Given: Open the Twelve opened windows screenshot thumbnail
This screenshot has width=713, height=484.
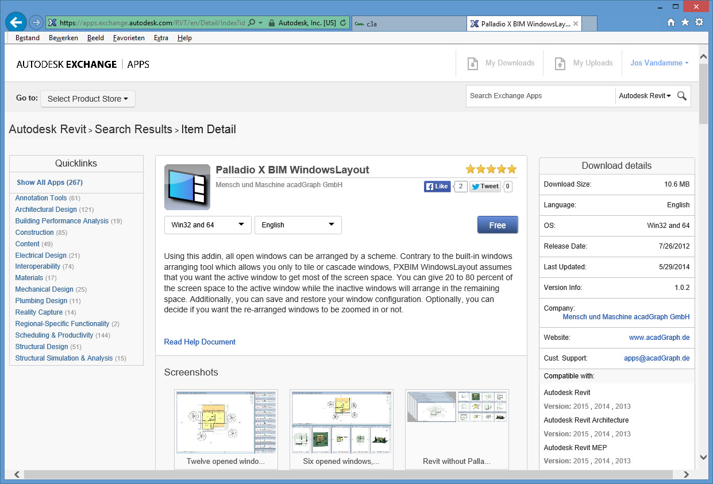Looking at the screenshot, I should pyautogui.click(x=226, y=429).
